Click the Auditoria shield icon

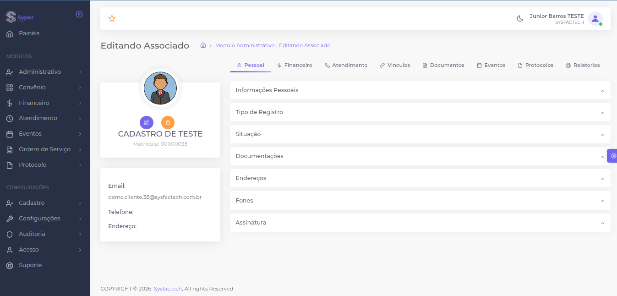(10, 234)
